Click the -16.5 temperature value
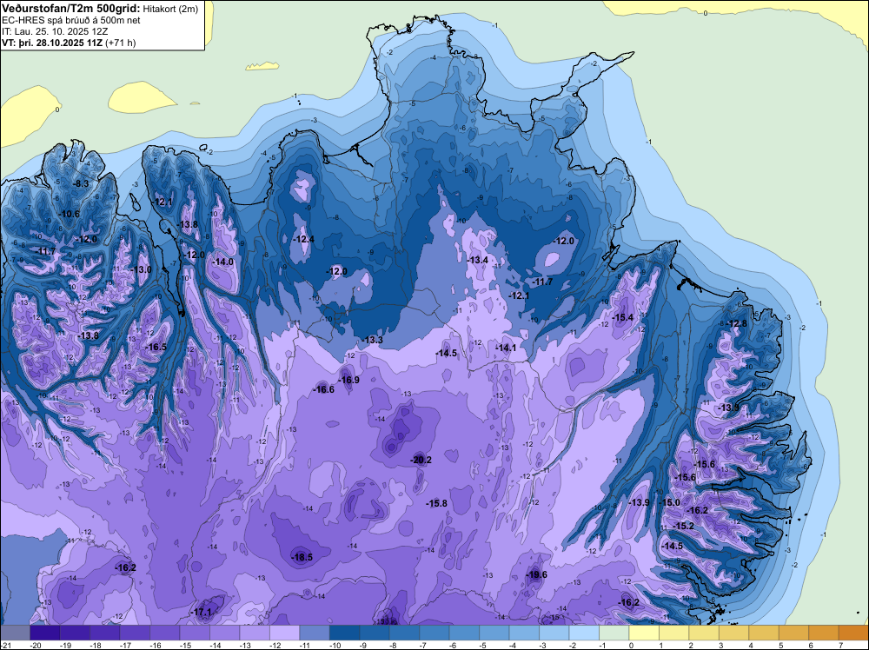Viewport: 869px width, 650px height. click(156, 347)
